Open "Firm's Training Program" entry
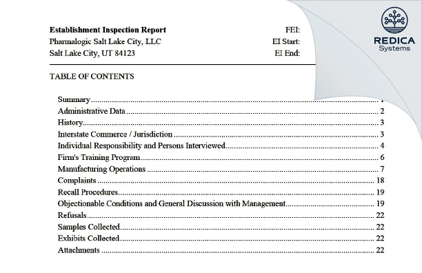The image size is (422, 273). coord(221,157)
